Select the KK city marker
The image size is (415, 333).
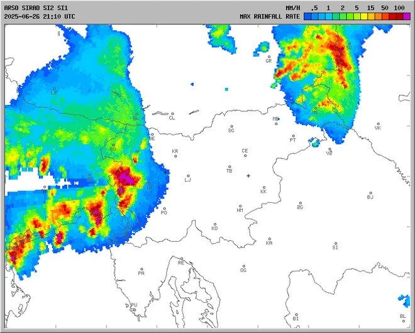tap(263, 187)
